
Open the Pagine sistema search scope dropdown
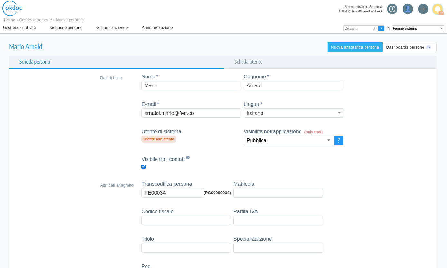click(418, 29)
